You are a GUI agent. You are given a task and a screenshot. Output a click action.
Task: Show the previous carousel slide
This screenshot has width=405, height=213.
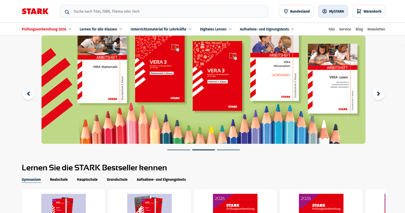point(28,94)
